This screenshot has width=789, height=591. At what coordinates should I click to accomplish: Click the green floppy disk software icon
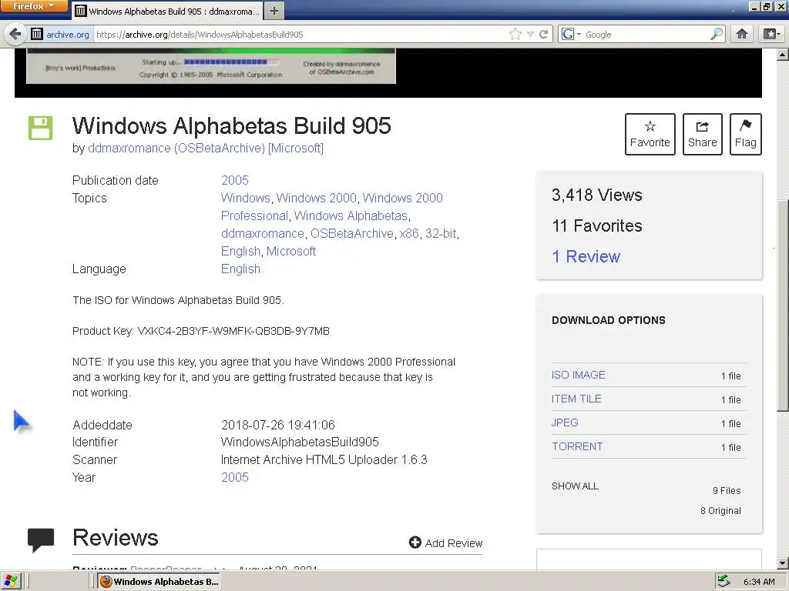tap(40, 128)
